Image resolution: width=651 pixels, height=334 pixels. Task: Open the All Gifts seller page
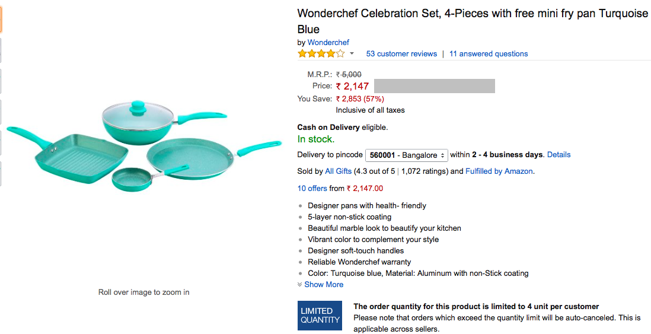[x=338, y=171]
